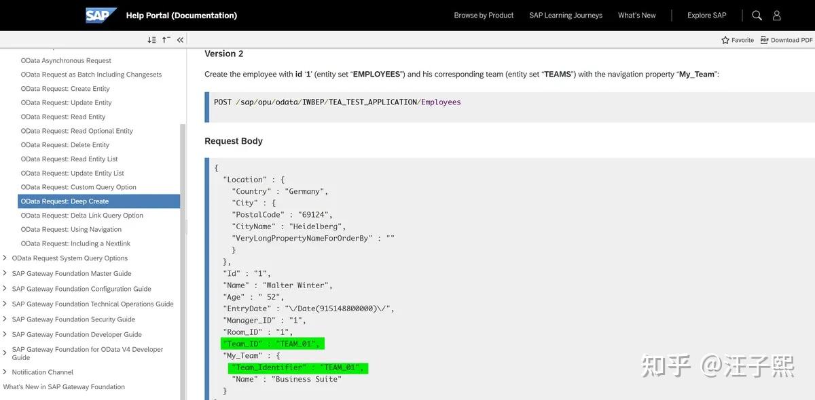Open the Browse by Product menu
Viewport: 815px width, 400px height.
point(484,14)
